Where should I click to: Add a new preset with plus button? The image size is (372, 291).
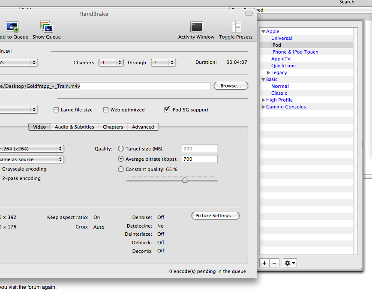point(264,263)
